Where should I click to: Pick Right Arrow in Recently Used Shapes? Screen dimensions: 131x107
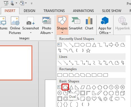111,45
